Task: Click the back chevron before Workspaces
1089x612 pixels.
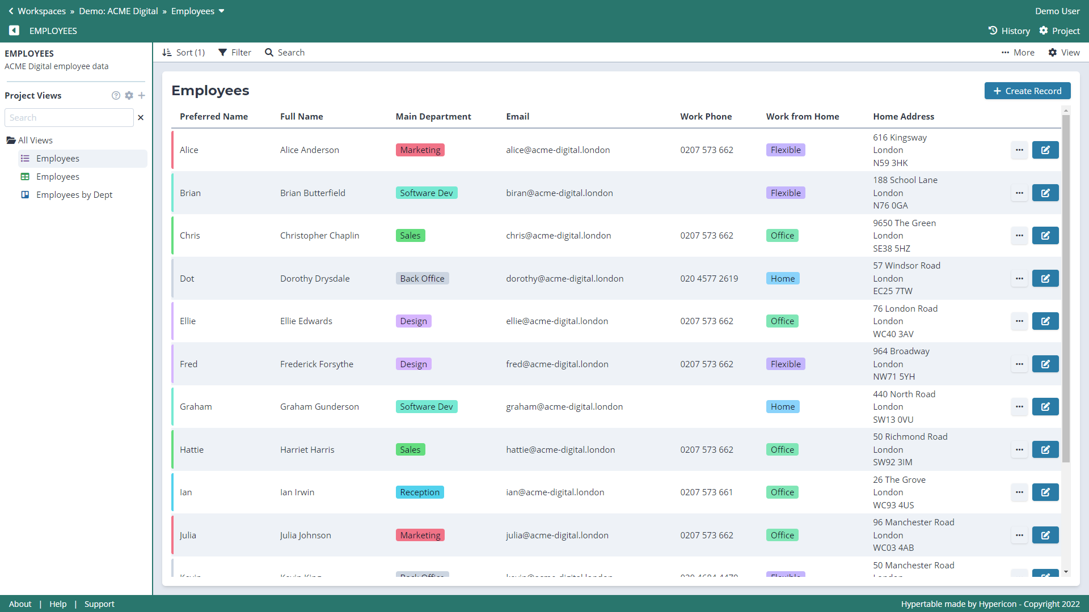Action: 11,11
